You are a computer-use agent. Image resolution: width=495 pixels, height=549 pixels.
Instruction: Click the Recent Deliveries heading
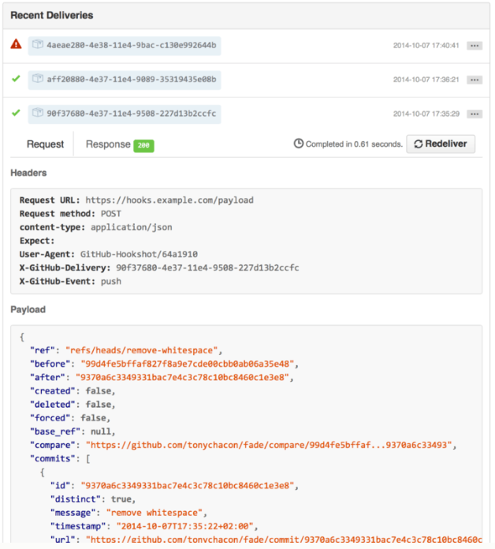click(x=52, y=16)
